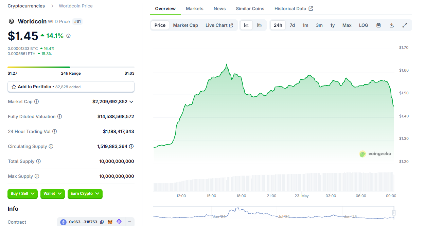The height and width of the screenshot is (226, 425).
Task: Open external link icon on Historical Data
Action: point(311,8)
